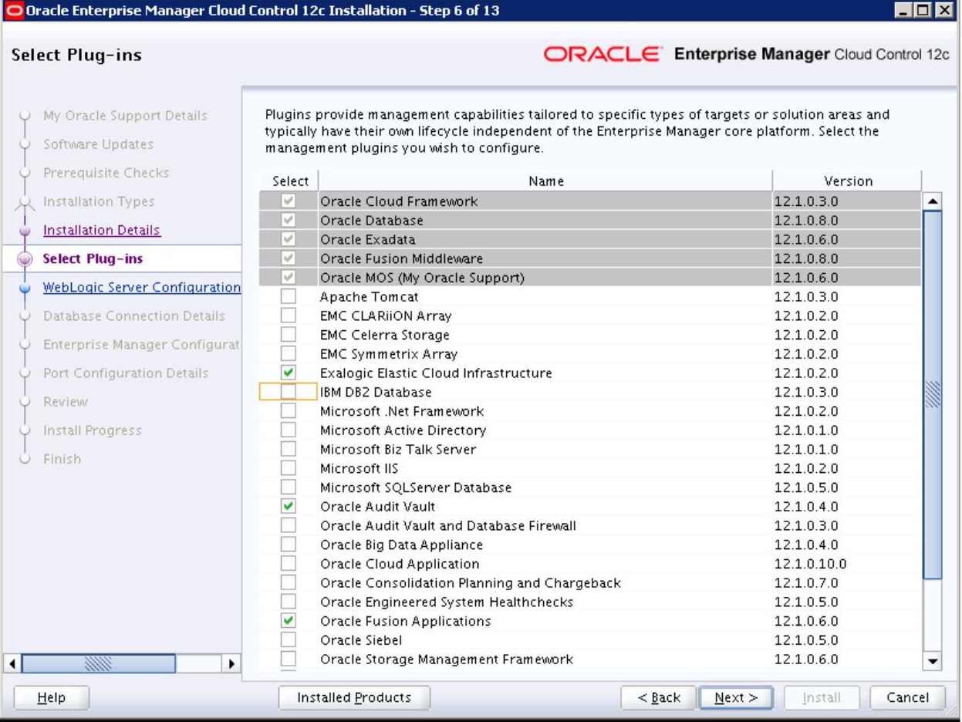Click the step panel scroll right arrow
The height and width of the screenshot is (722, 962).
pyautogui.click(x=230, y=663)
